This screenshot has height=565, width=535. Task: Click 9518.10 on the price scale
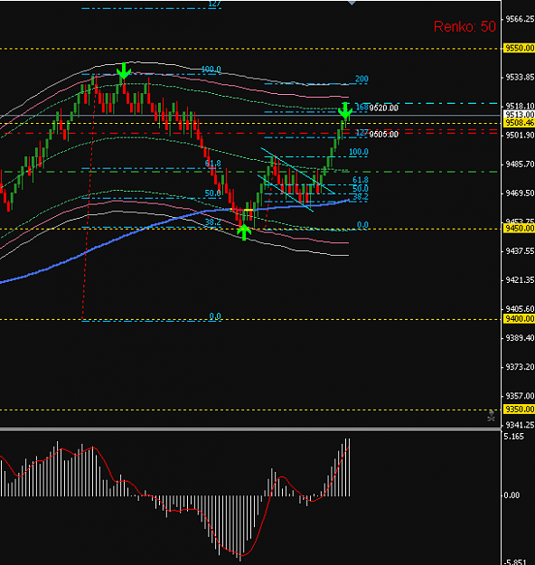coord(520,106)
